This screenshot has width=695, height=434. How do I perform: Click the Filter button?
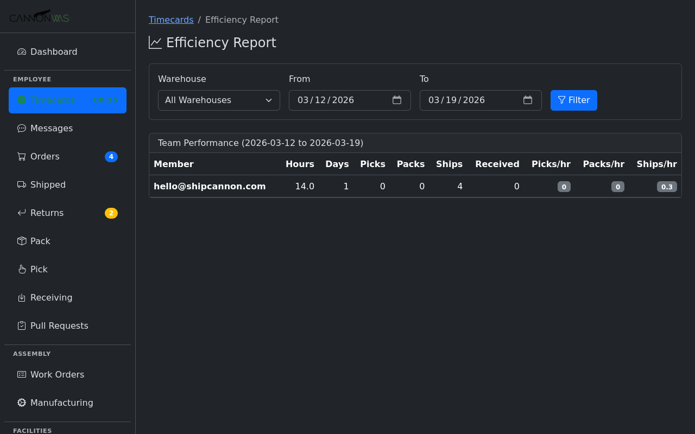click(x=573, y=100)
